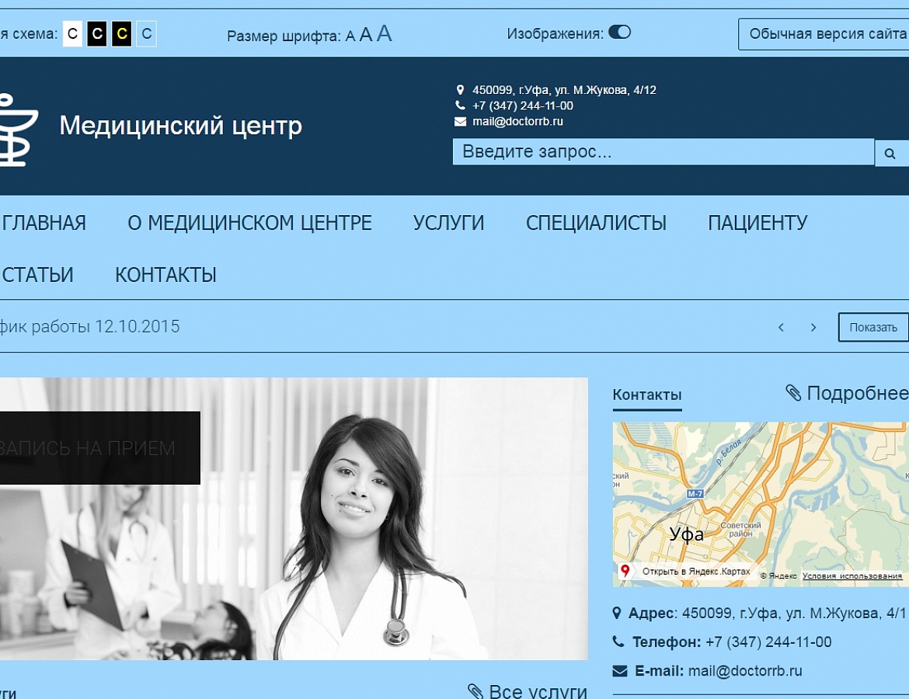Click the phone icon in the header
The image size is (909, 699).
click(x=460, y=106)
